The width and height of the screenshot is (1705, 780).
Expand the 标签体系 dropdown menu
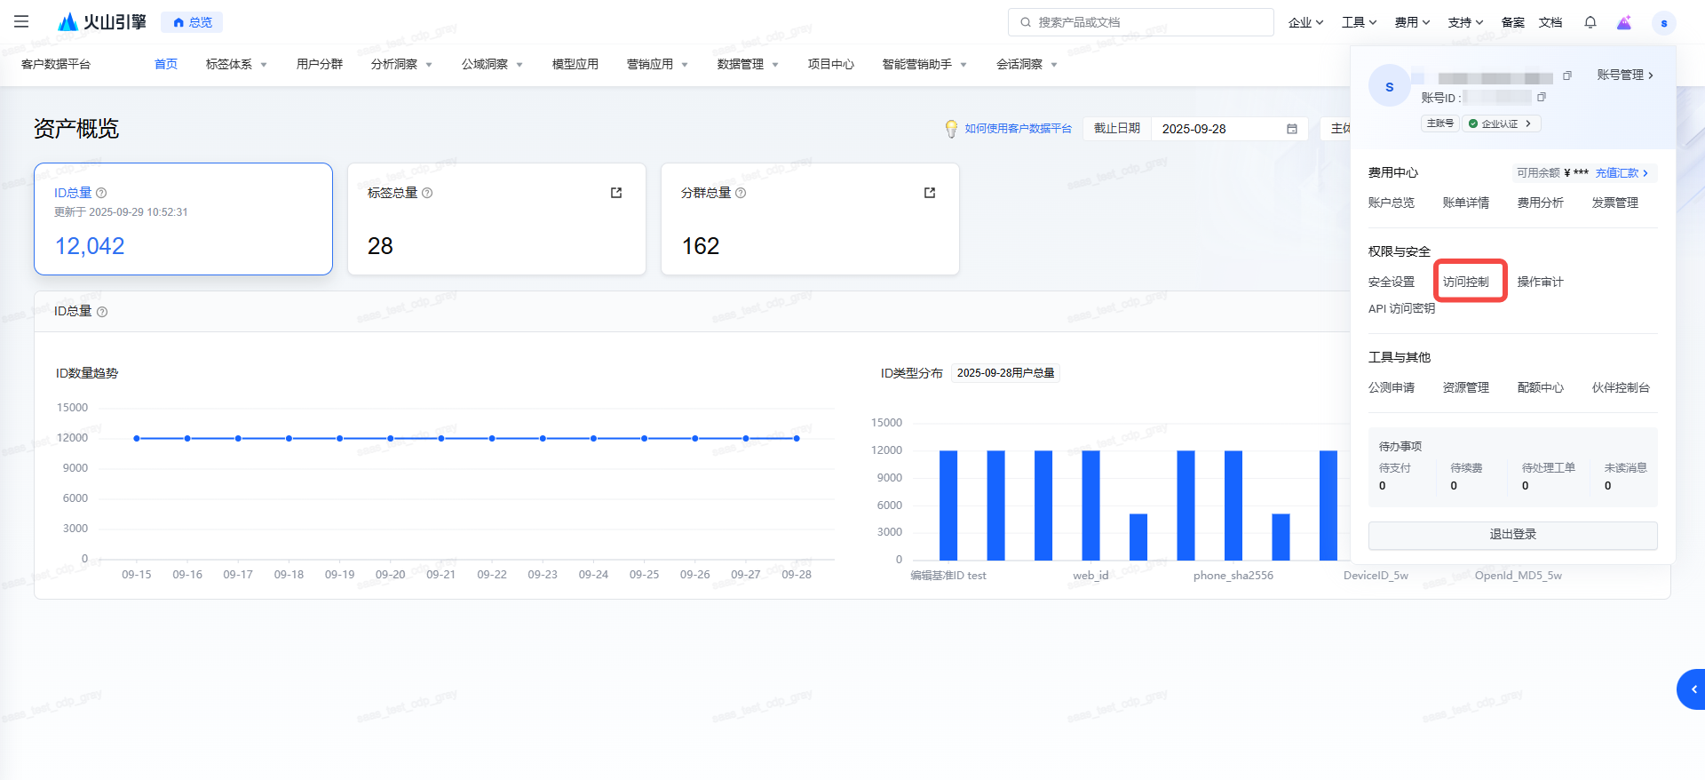click(236, 64)
